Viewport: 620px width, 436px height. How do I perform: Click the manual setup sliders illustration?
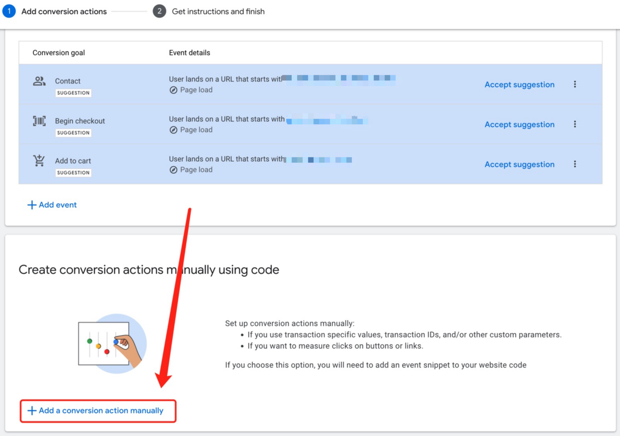112,344
